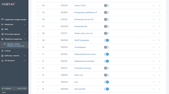
Task: Expand row 14 block root chevron
Action: (x=154, y=75)
